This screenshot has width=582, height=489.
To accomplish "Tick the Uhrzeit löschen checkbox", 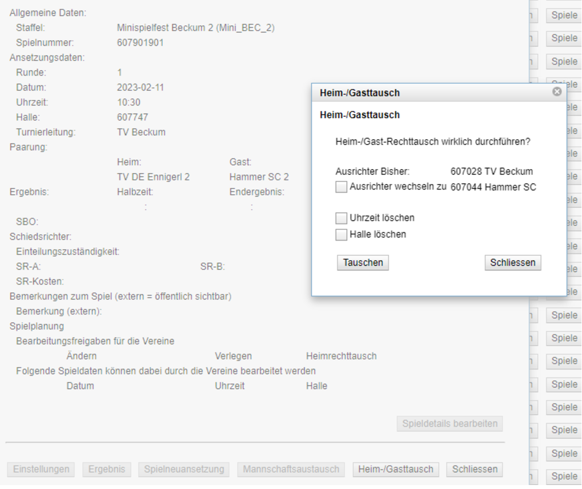I will coord(341,218).
